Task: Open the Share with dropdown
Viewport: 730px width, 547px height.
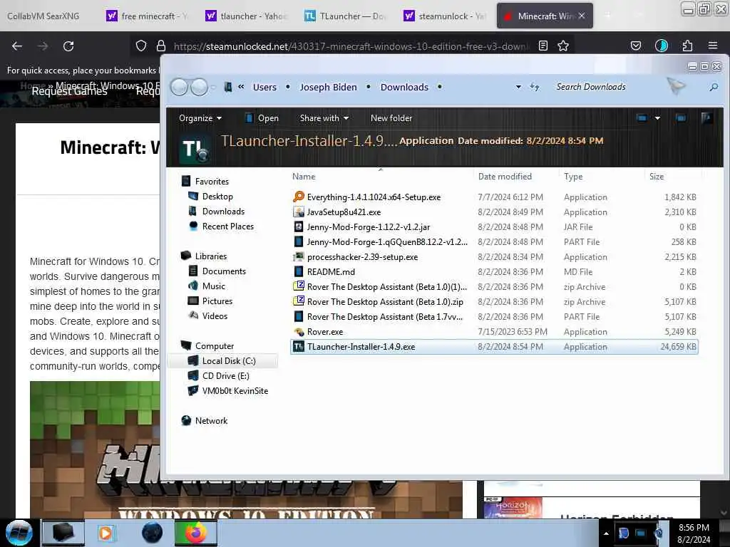Action: [x=324, y=118]
